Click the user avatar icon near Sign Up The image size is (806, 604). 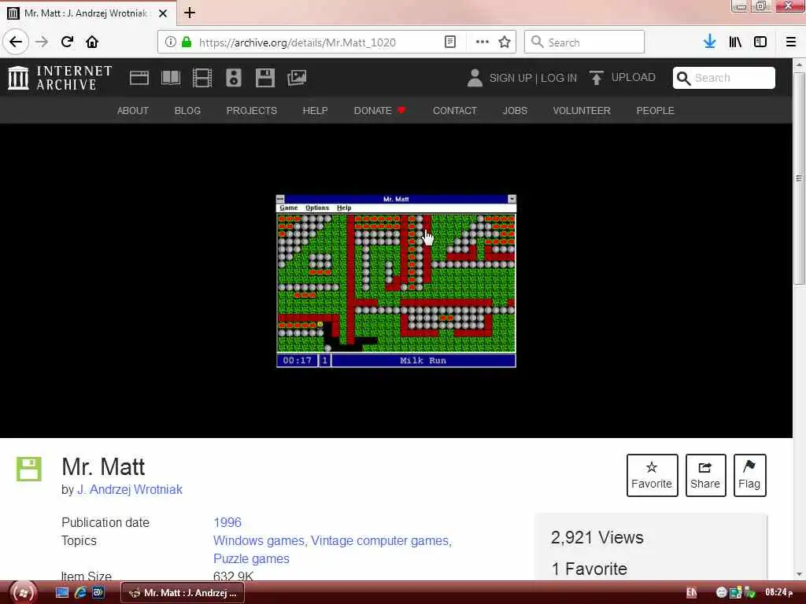click(475, 78)
